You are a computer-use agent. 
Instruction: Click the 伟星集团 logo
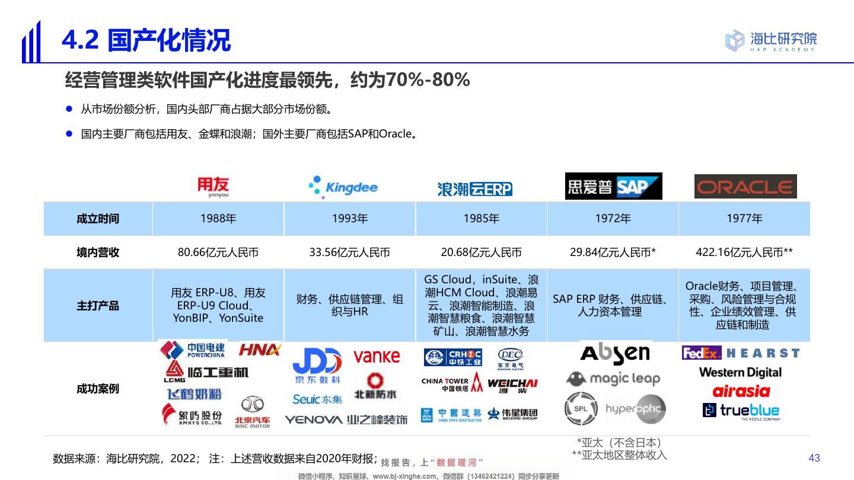[512, 414]
